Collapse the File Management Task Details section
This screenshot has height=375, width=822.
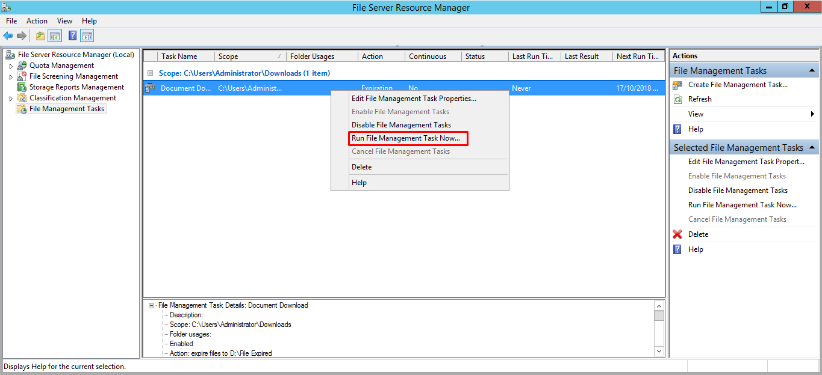[151, 305]
